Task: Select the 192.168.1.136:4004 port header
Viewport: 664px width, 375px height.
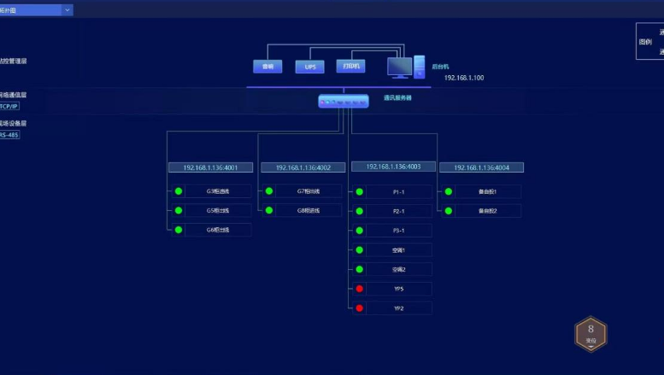Action: point(481,167)
